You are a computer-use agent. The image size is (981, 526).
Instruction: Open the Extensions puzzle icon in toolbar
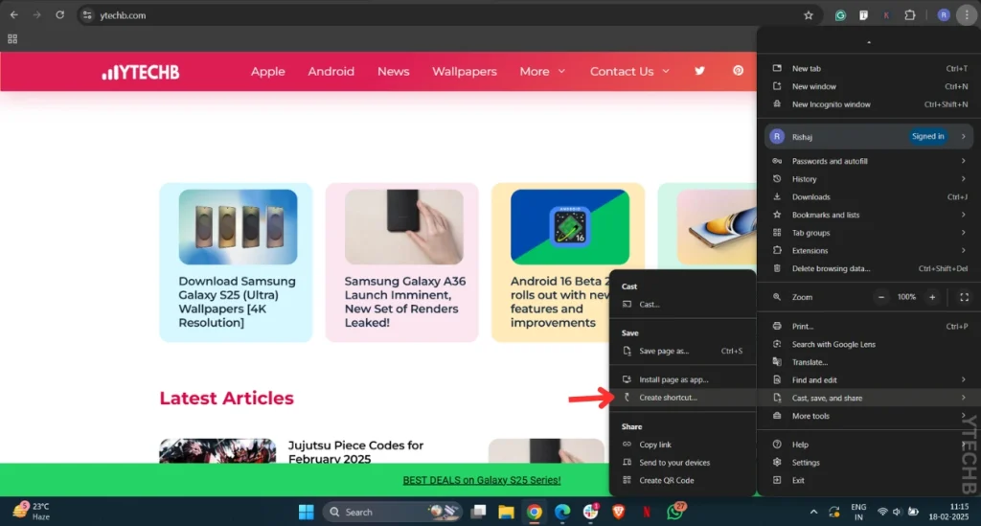click(910, 15)
